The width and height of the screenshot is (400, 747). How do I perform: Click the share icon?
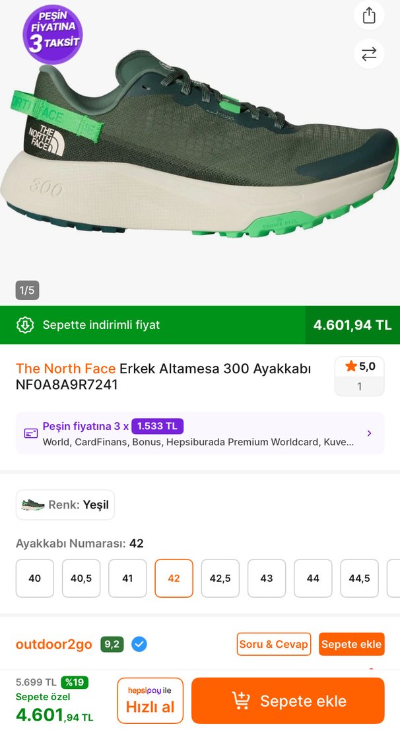click(369, 15)
